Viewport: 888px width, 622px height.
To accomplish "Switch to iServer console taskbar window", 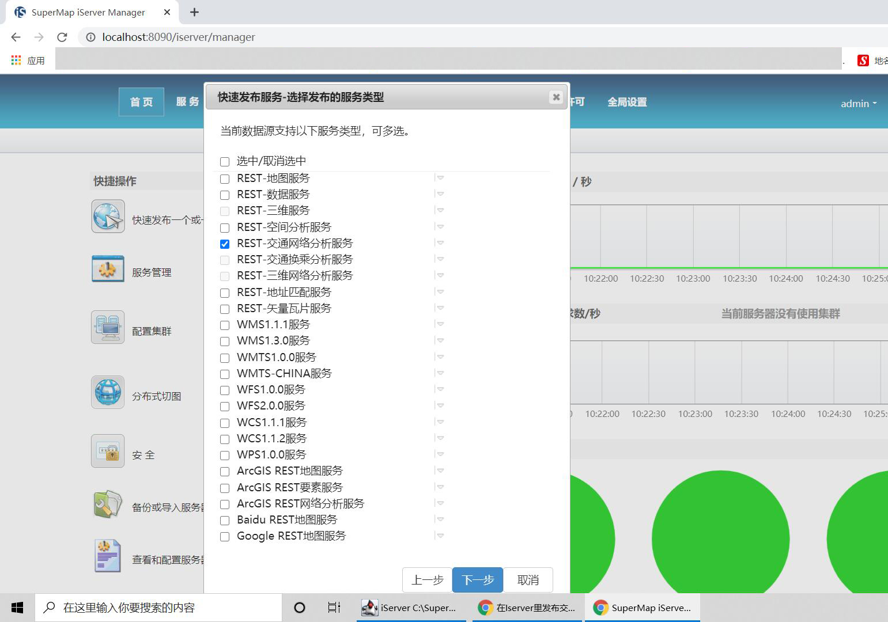I will click(411, 608).
